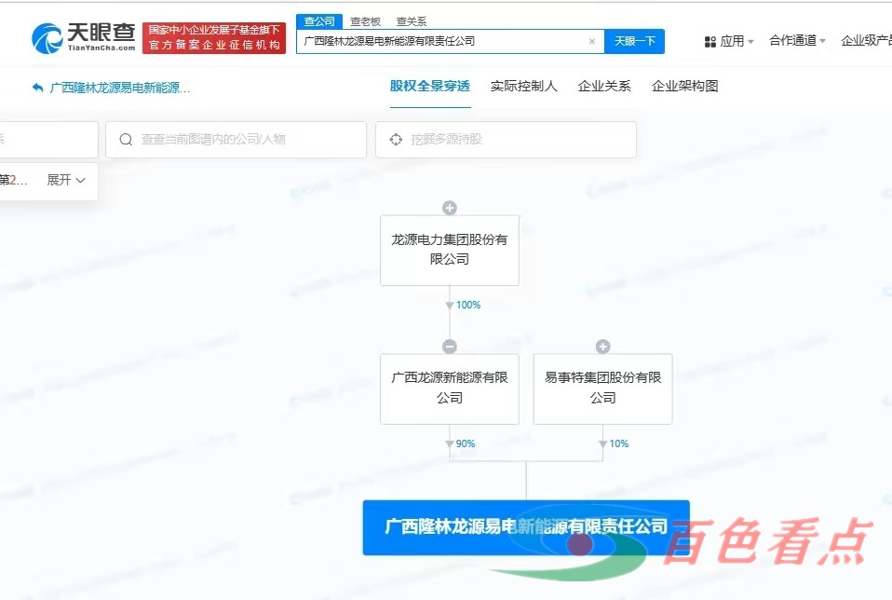892x600 pixels.
Task: Click the 天眼查 TianYanCha logo
Action: point(84,38)
